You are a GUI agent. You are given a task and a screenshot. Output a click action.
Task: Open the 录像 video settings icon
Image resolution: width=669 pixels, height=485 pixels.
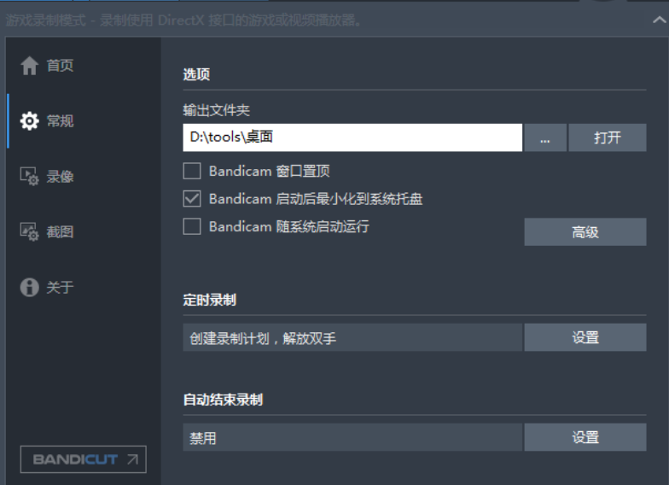[x=30, y=177]
